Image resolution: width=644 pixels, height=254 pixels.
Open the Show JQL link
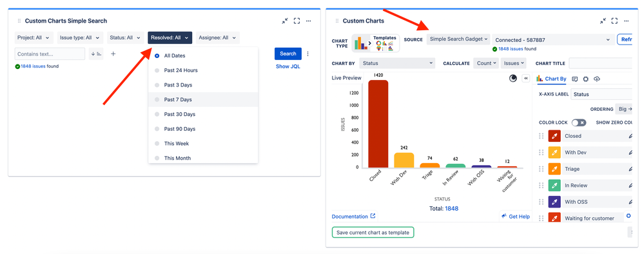pos(288,66)
